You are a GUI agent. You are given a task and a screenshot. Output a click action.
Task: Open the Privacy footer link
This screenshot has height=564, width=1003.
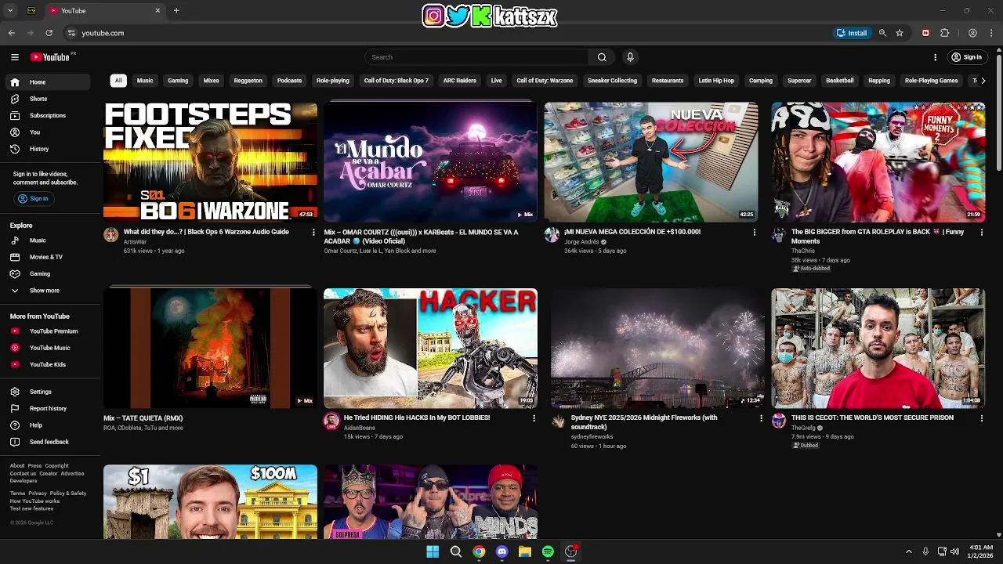point(38,493)
